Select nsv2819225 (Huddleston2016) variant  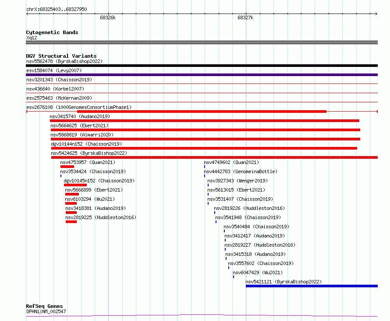coord(101,217)
